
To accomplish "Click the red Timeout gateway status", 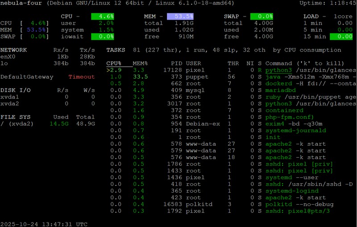I will (82, 77).
